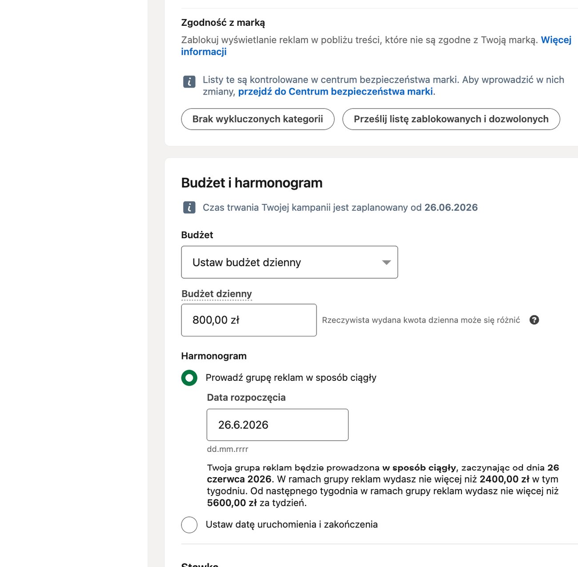The width and height of the screenshot is (578, 567).
Task: Follow 'przejdź do Centrum bezpieczeństwa marki' link
Action: click(335, 92)
